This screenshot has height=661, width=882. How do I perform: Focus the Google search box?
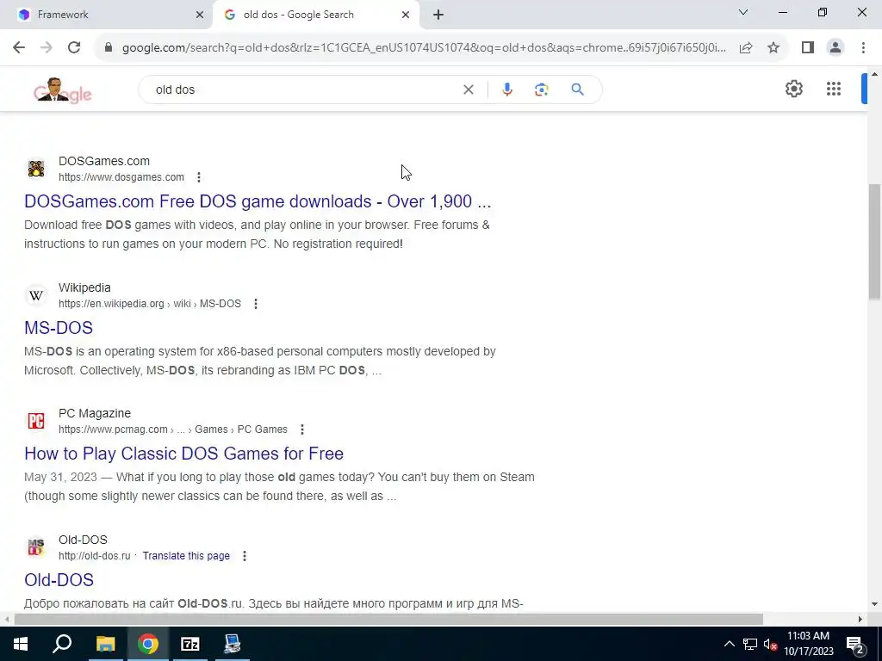pyautogui.click(x=304, y=90)
